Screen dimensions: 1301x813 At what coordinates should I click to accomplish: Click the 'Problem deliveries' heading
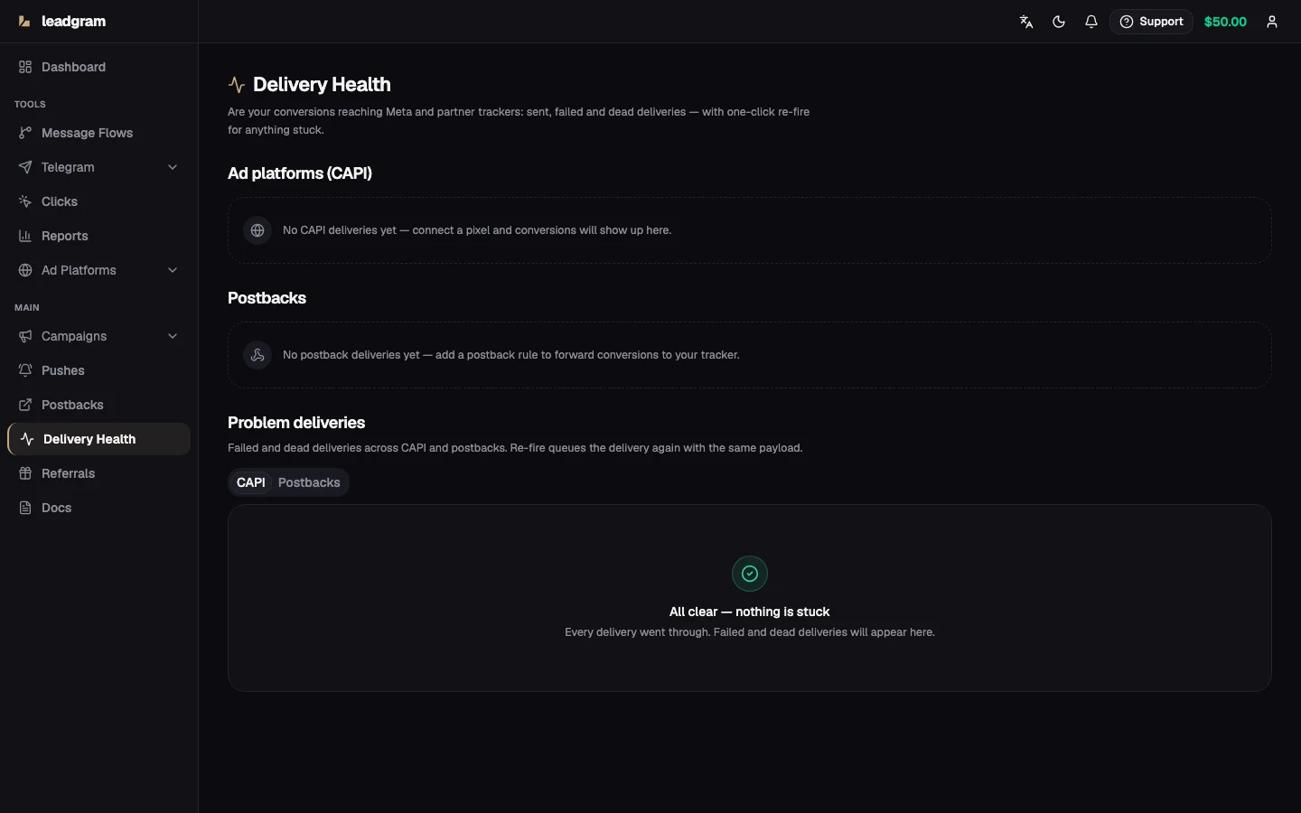(296, 423)
